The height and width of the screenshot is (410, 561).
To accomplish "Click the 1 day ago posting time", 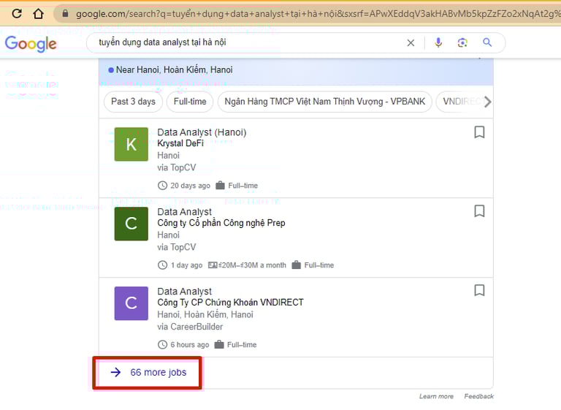I will 186,265.
